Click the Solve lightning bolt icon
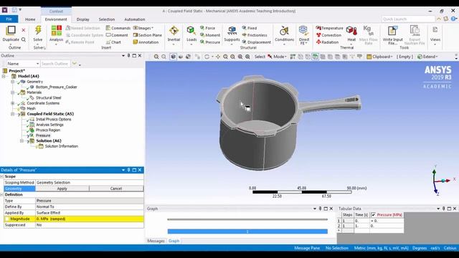This screenshot has height=258, width=459. (x=38, y=30)
